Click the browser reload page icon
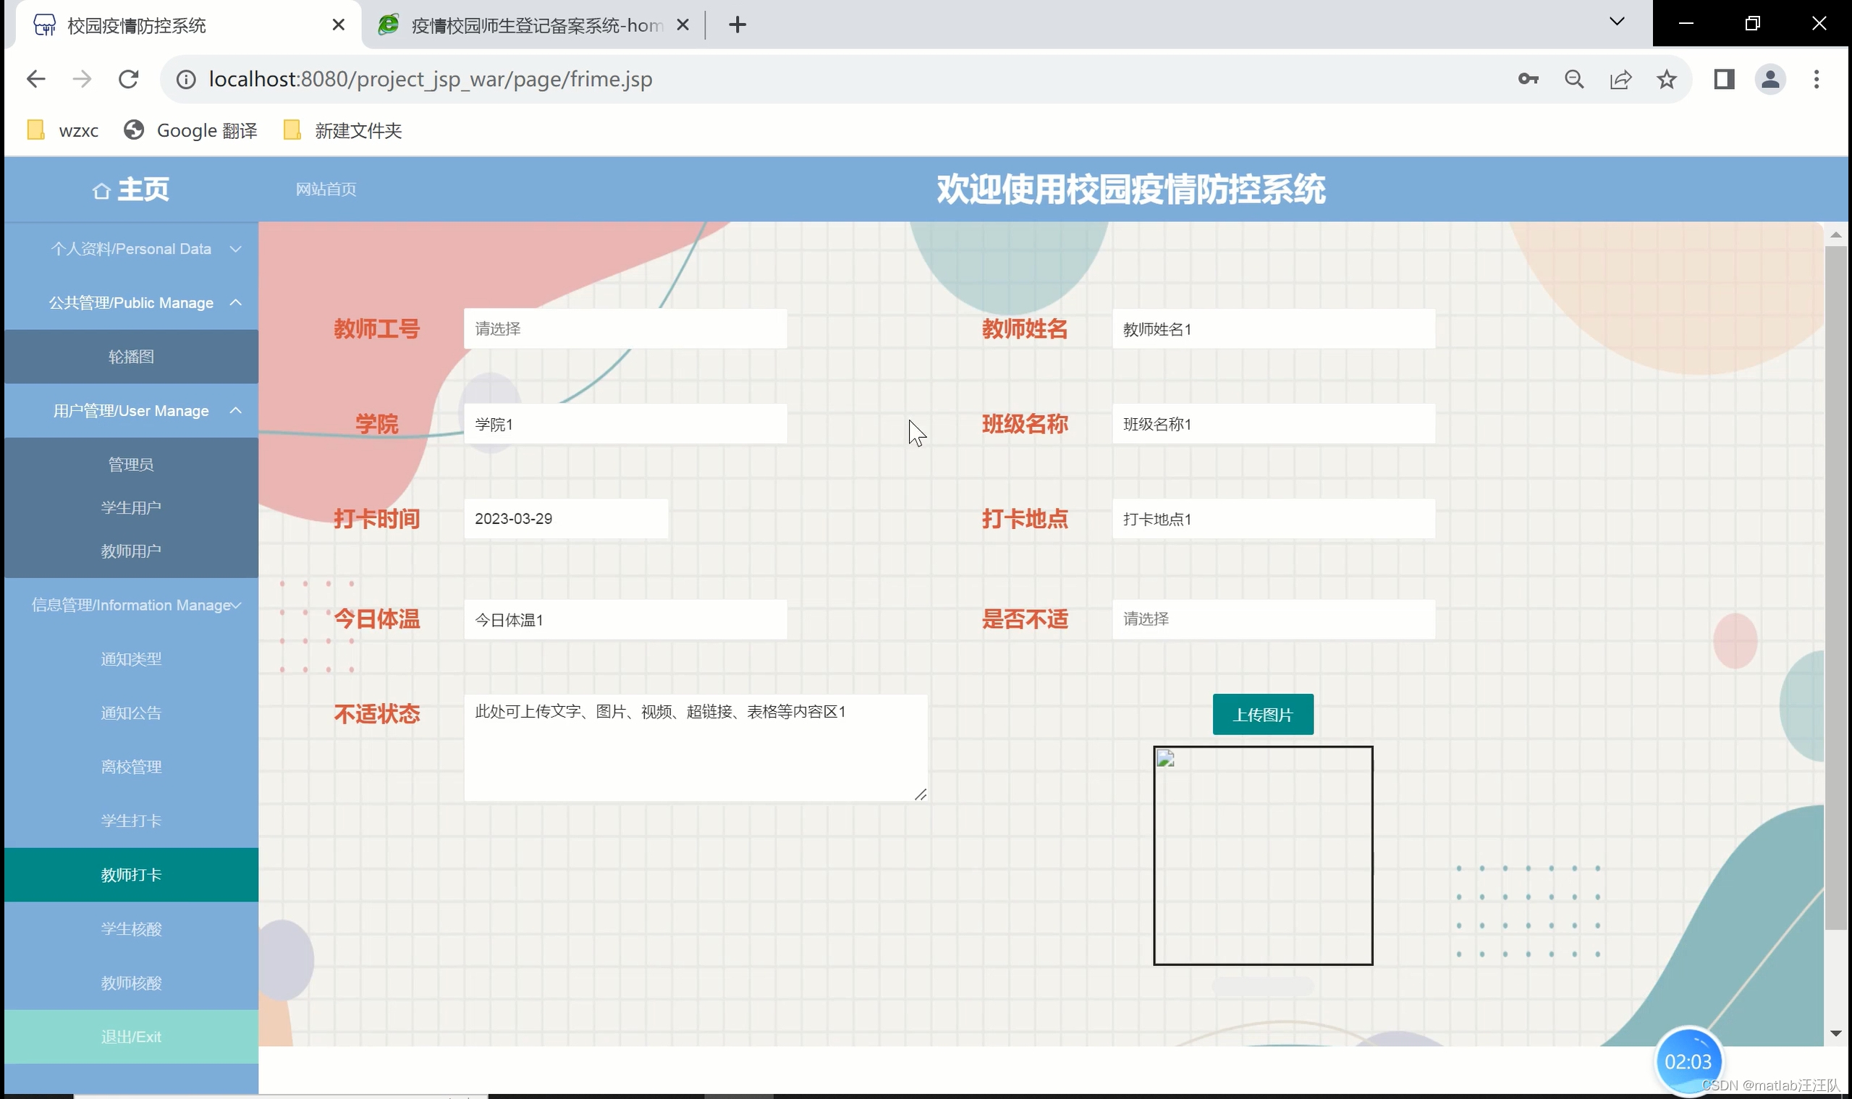 coord(129,80)
